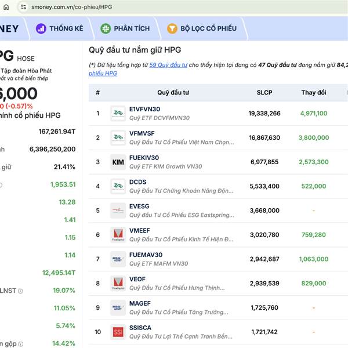The height and width of the screenshot is (348, 348).
Task: Select the 759,280 change value
Action: click(314, 235)
